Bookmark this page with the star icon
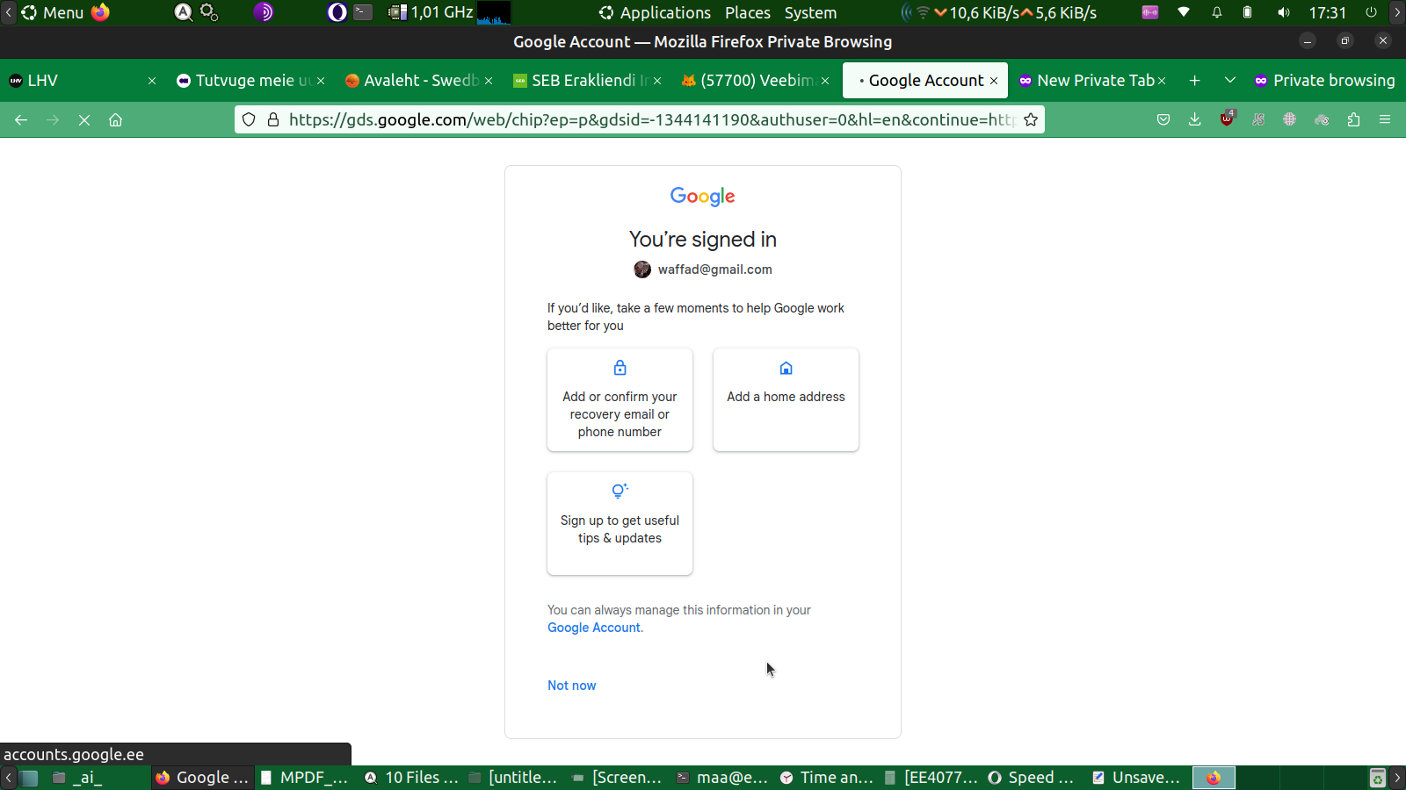The height and width of the screenshot is (790, 1406). coord(1031,119)
